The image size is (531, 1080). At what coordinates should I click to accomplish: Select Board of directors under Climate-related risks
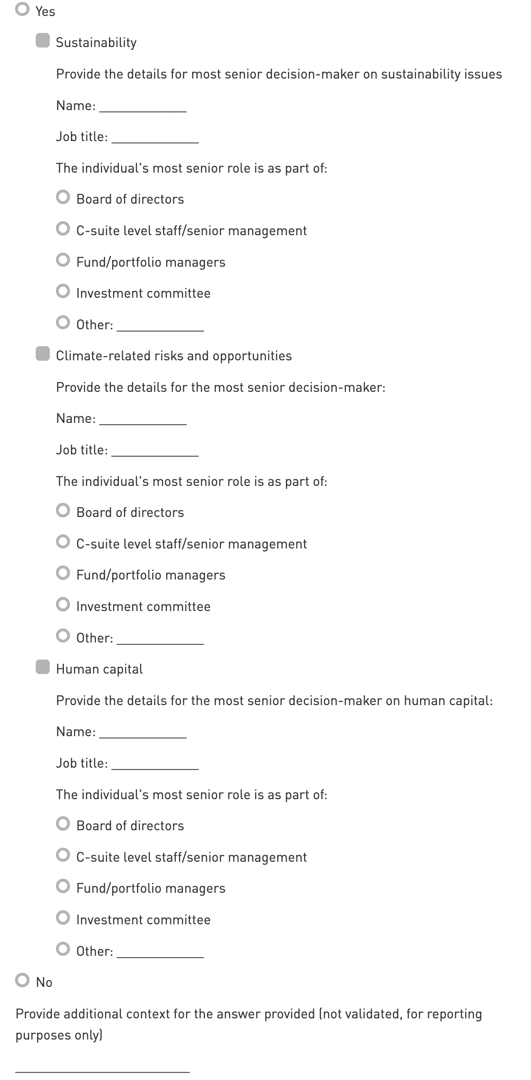(63, 510)
